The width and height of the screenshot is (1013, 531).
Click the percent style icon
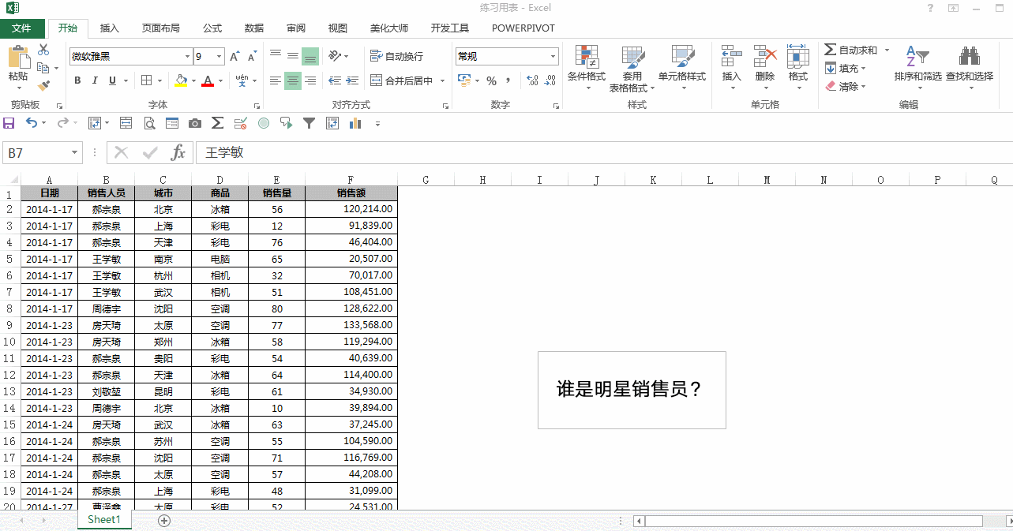(x=491, y=80)
